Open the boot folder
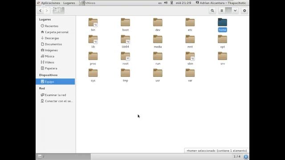This screenshot has width=285, height=160. [125, 24]
